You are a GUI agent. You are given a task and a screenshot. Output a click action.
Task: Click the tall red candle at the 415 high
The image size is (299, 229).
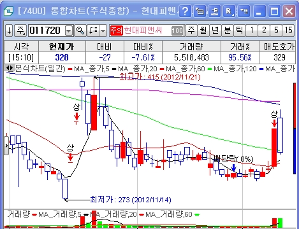[94, 113]
